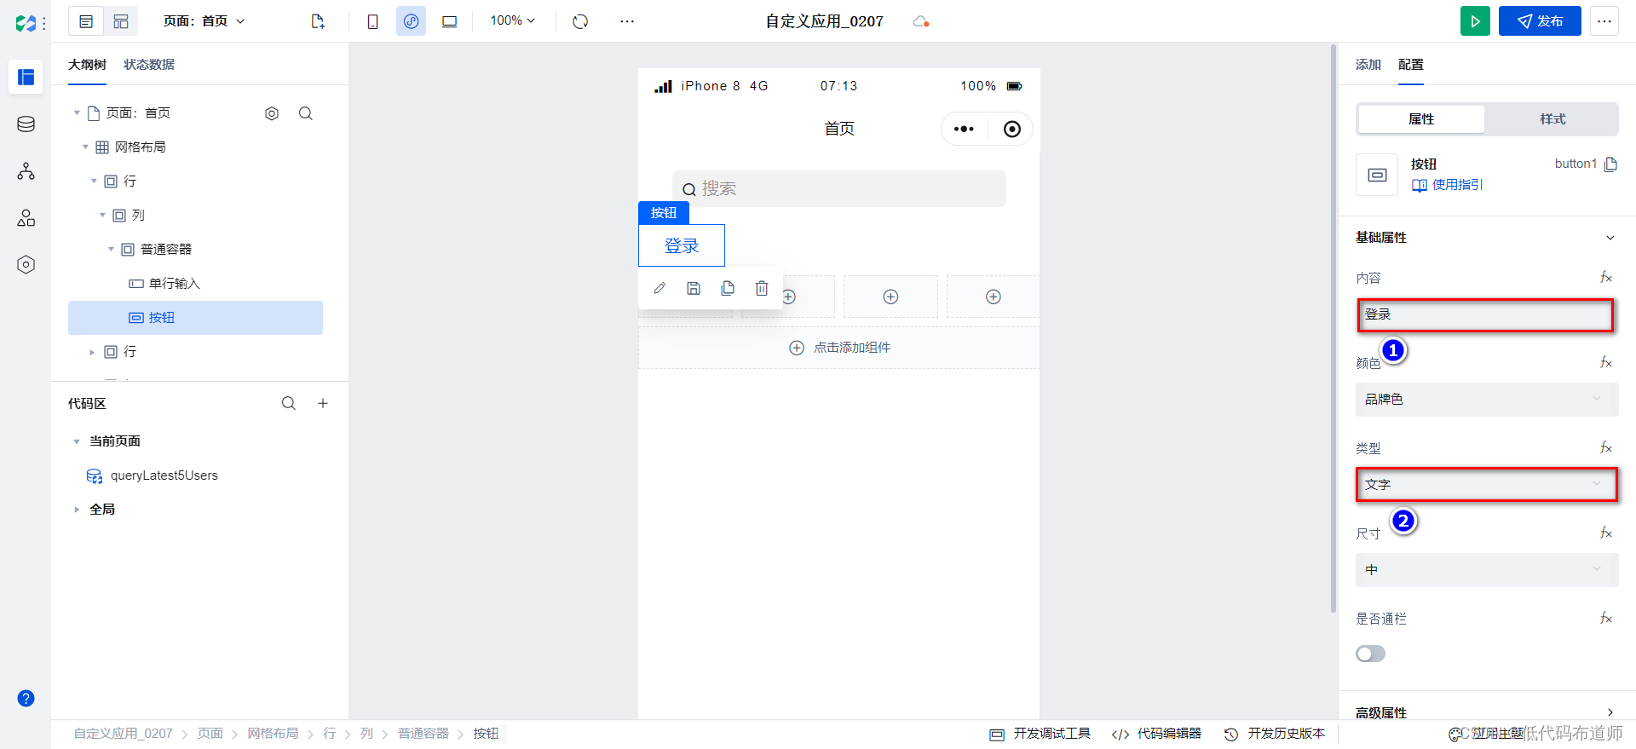Switch to the 状态数据 tab

[149, 65]
